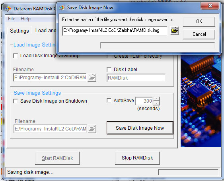Close the Save Disk Image Now dialog

click(x=210, y=6)
